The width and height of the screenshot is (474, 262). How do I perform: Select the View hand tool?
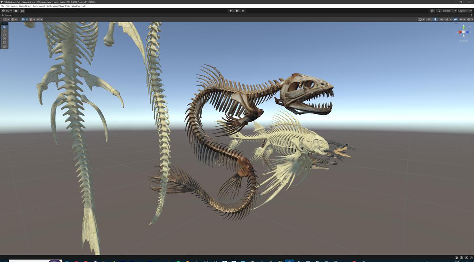click(4, 27)
